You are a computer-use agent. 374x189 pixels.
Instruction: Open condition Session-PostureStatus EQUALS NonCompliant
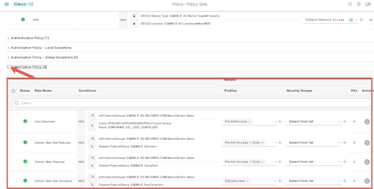131,185
